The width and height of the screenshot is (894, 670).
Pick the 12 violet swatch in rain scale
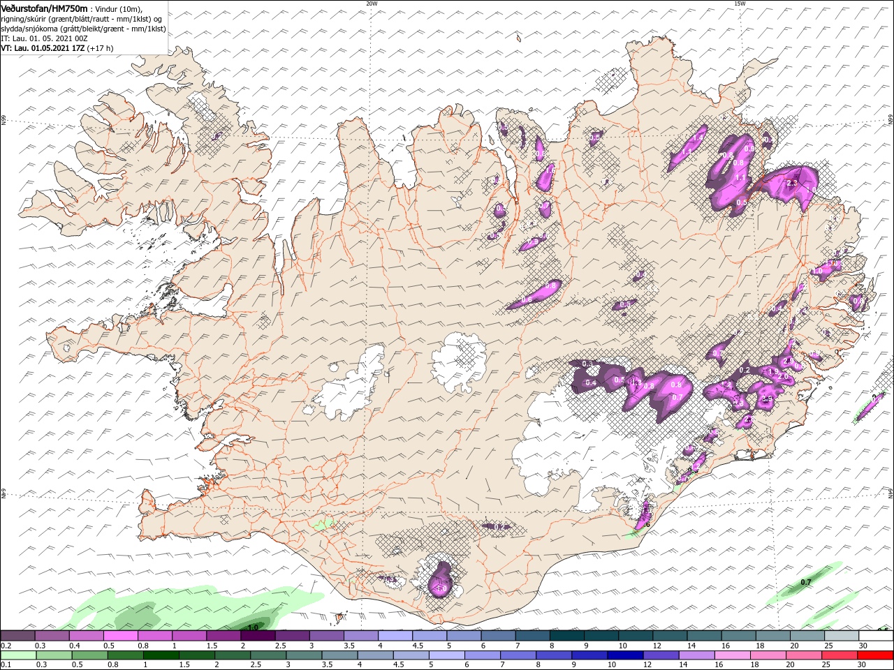[660, 655]
